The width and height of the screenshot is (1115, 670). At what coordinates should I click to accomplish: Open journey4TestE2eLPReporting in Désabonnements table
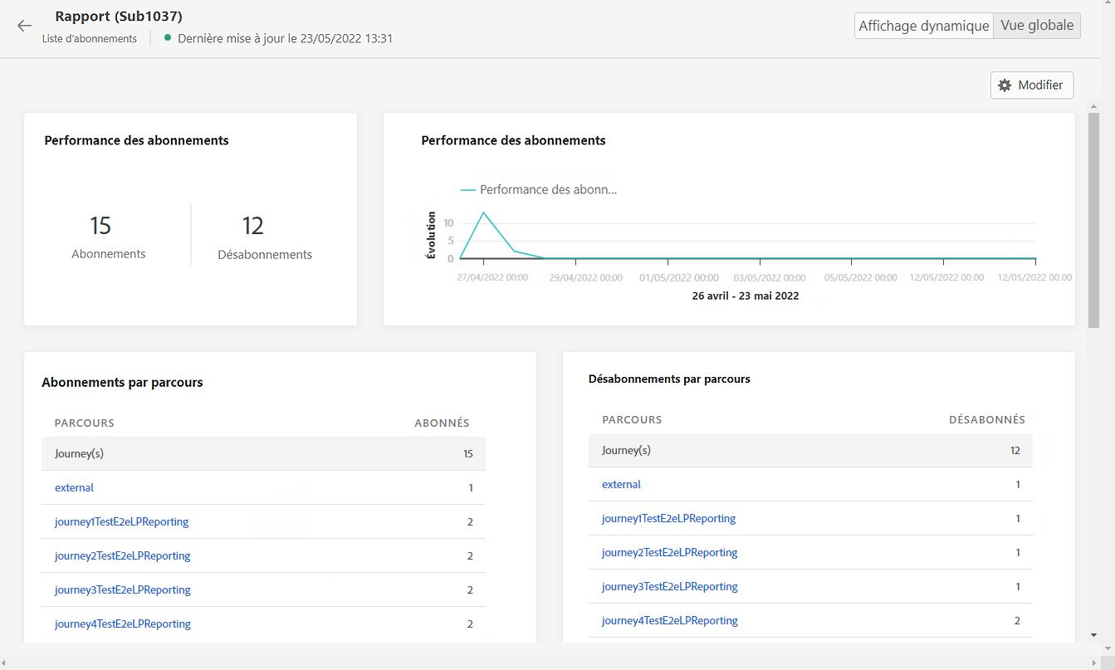click(x=670, y=621)
